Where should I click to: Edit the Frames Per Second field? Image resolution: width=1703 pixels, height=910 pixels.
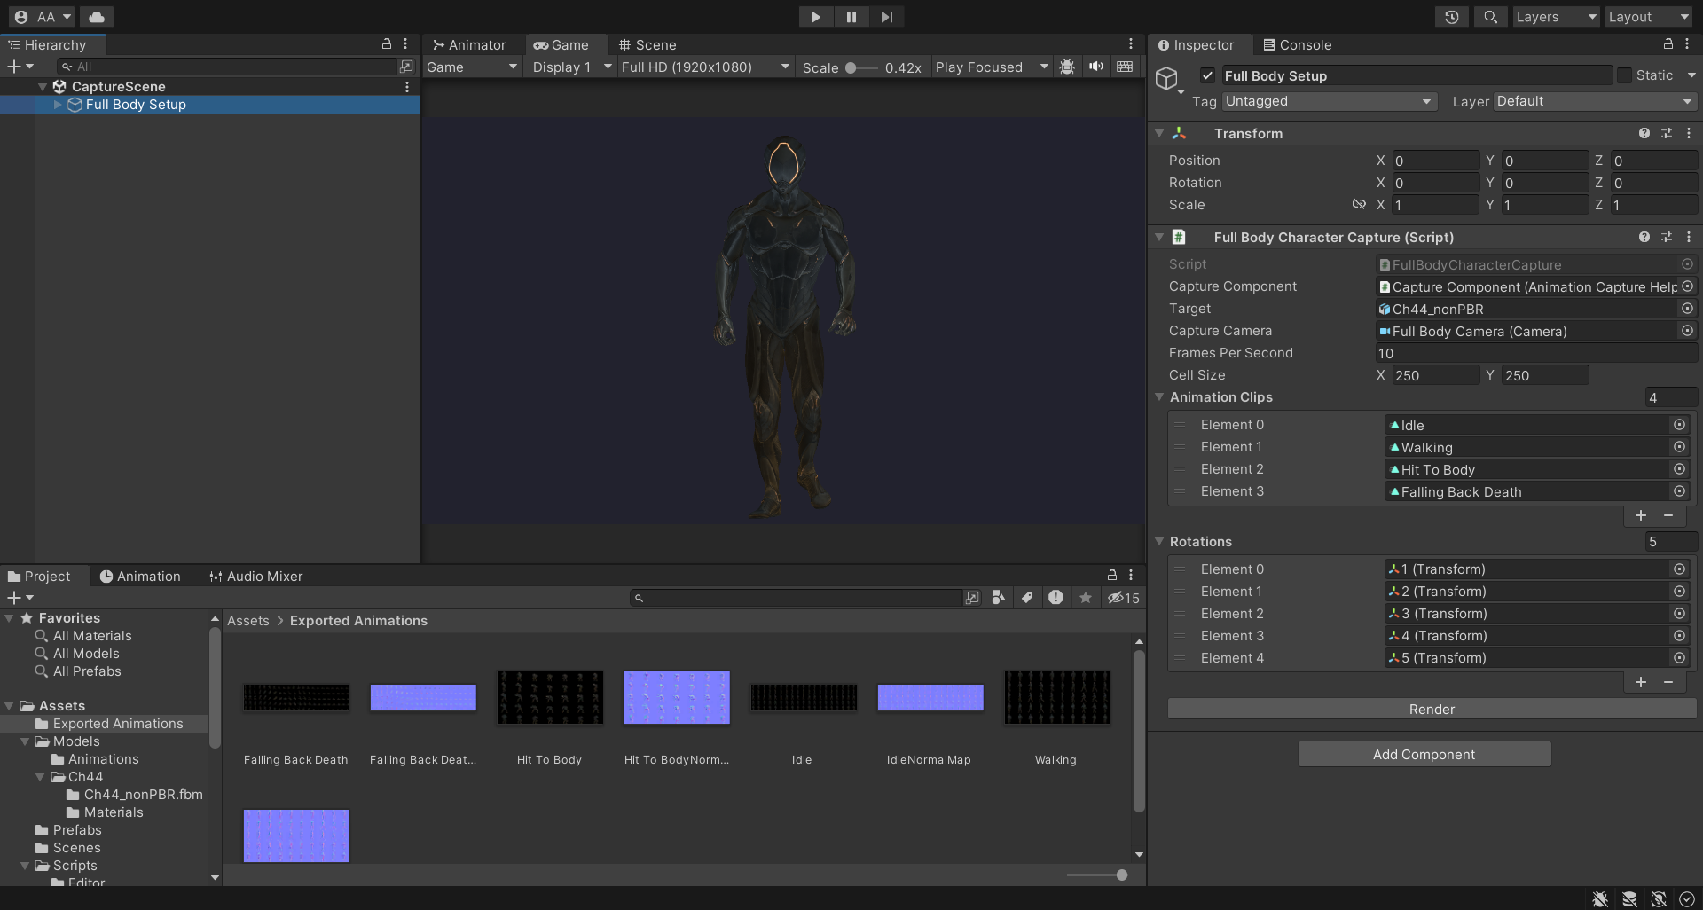tap(1536, 353)
